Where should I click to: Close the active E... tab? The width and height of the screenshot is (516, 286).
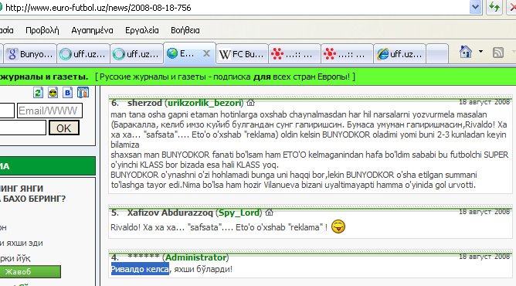coord(206,53)
